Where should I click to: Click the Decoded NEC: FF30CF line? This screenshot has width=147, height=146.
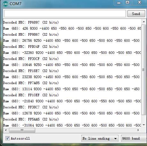[31, 59]
